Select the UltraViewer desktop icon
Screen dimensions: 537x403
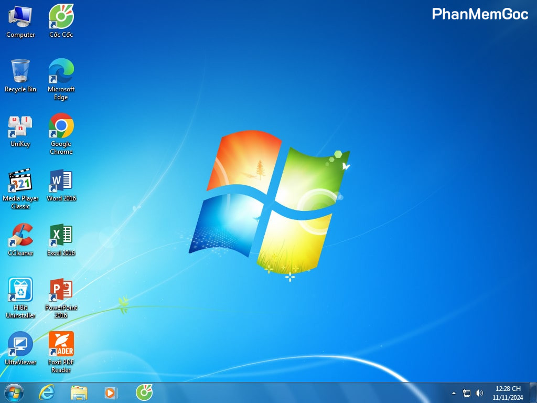coord(20,345)
